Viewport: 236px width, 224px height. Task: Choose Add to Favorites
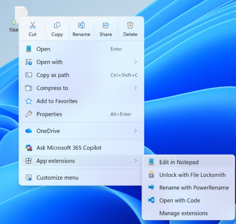tap(82, 101)
